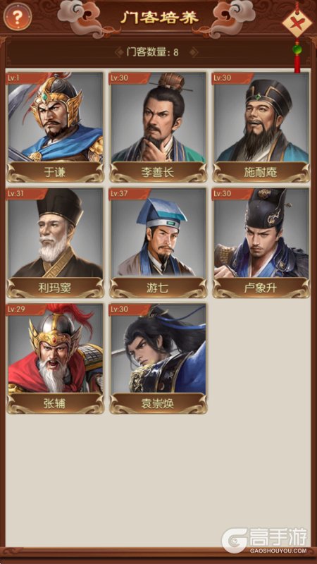Click the 于谦 name banner
This screenshot has height=564, width=317.
pyautogui.click(x=56, y=173)
